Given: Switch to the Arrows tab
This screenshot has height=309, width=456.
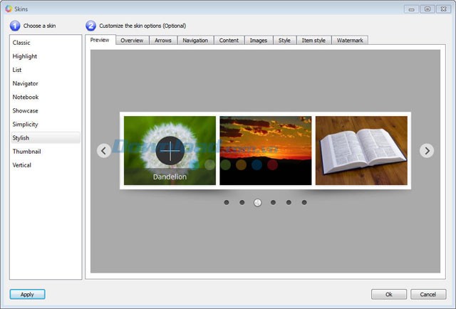Looking at the screenshot, I should click(x=163, y=41).
